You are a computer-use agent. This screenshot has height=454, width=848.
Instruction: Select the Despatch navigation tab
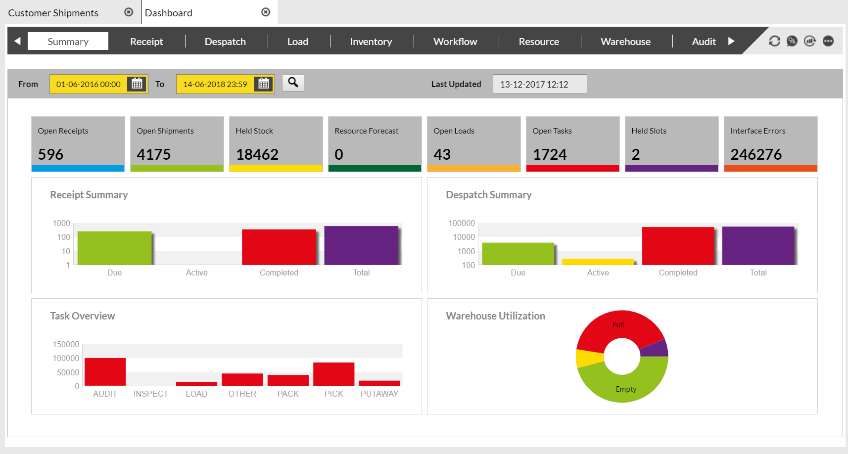click(x=225, y=42)
